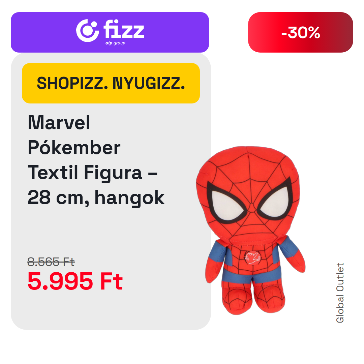Click the plush arm on the left side

pyautogui.click(x=215, y=261)
